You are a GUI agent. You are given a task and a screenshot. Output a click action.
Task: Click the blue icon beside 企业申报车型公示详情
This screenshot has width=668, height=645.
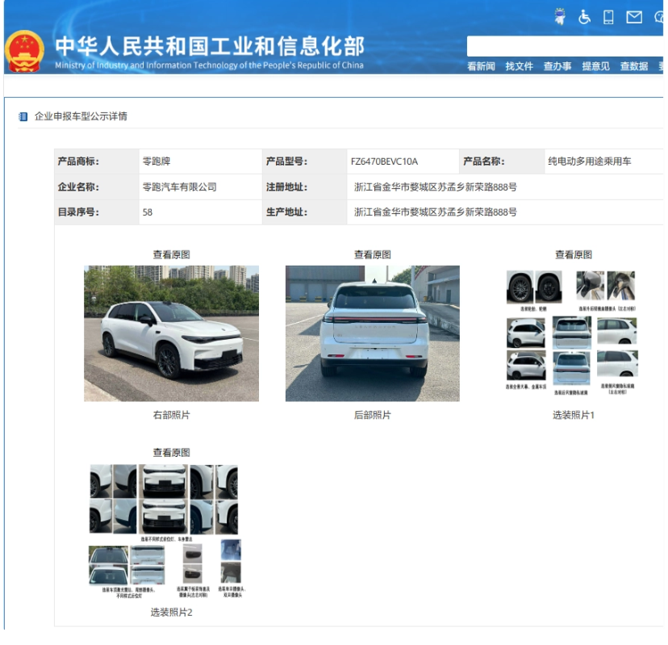click(23, 116)
